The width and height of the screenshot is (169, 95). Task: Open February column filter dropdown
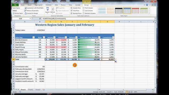[x=66, y=37]
